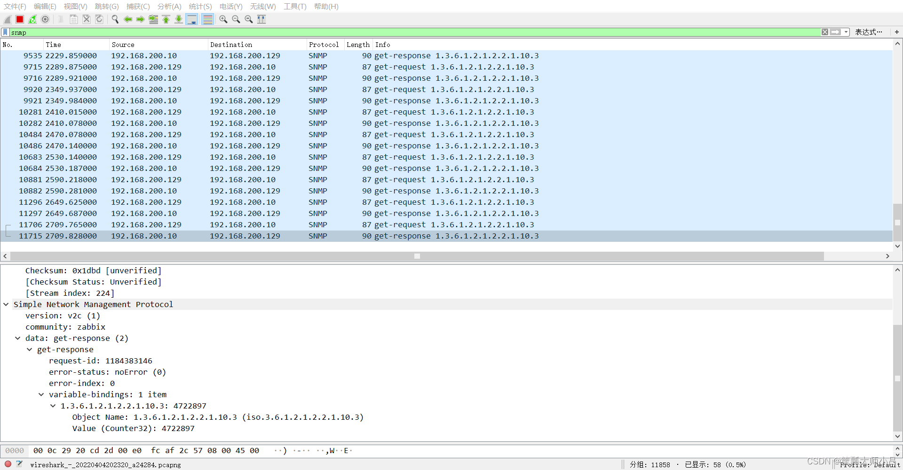Select Value (Counter32): 4722897 line

click(134, 428)
